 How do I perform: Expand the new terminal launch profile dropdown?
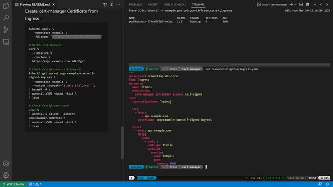[296, 5]
